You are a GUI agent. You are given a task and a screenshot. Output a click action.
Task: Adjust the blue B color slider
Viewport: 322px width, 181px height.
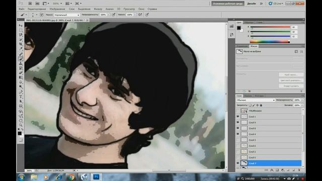[270, 36]
